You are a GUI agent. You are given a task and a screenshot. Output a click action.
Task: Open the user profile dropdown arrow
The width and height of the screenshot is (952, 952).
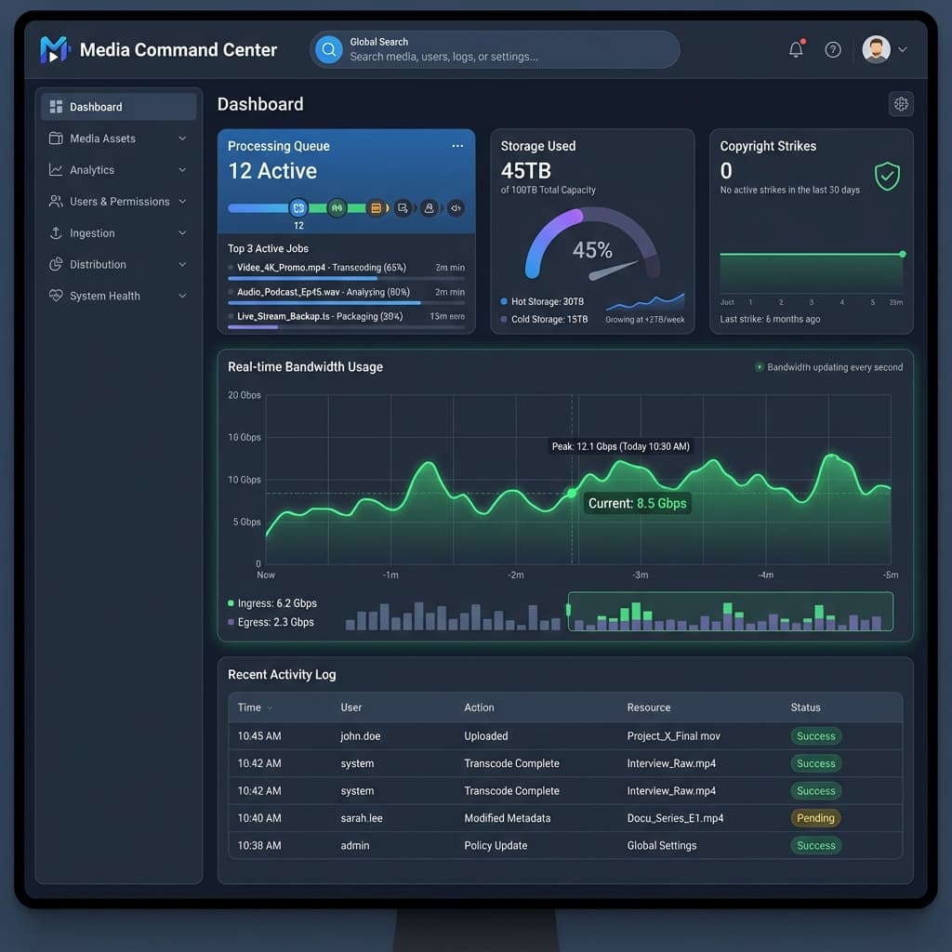(x=903, y=49)
